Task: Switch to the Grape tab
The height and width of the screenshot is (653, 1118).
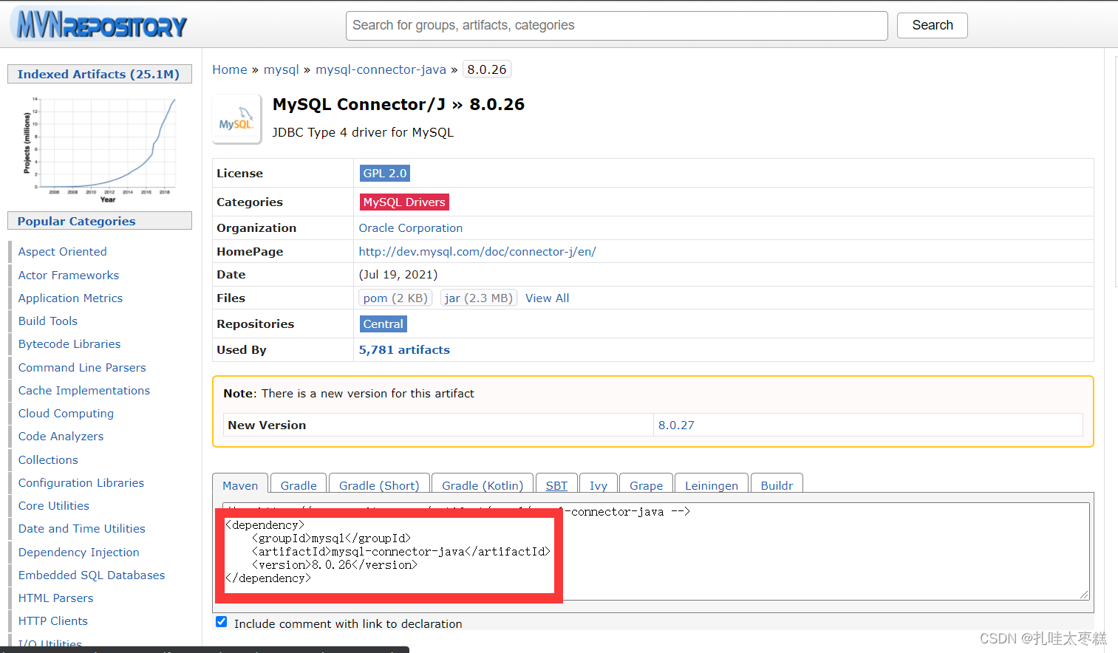Action: point(646,485)
